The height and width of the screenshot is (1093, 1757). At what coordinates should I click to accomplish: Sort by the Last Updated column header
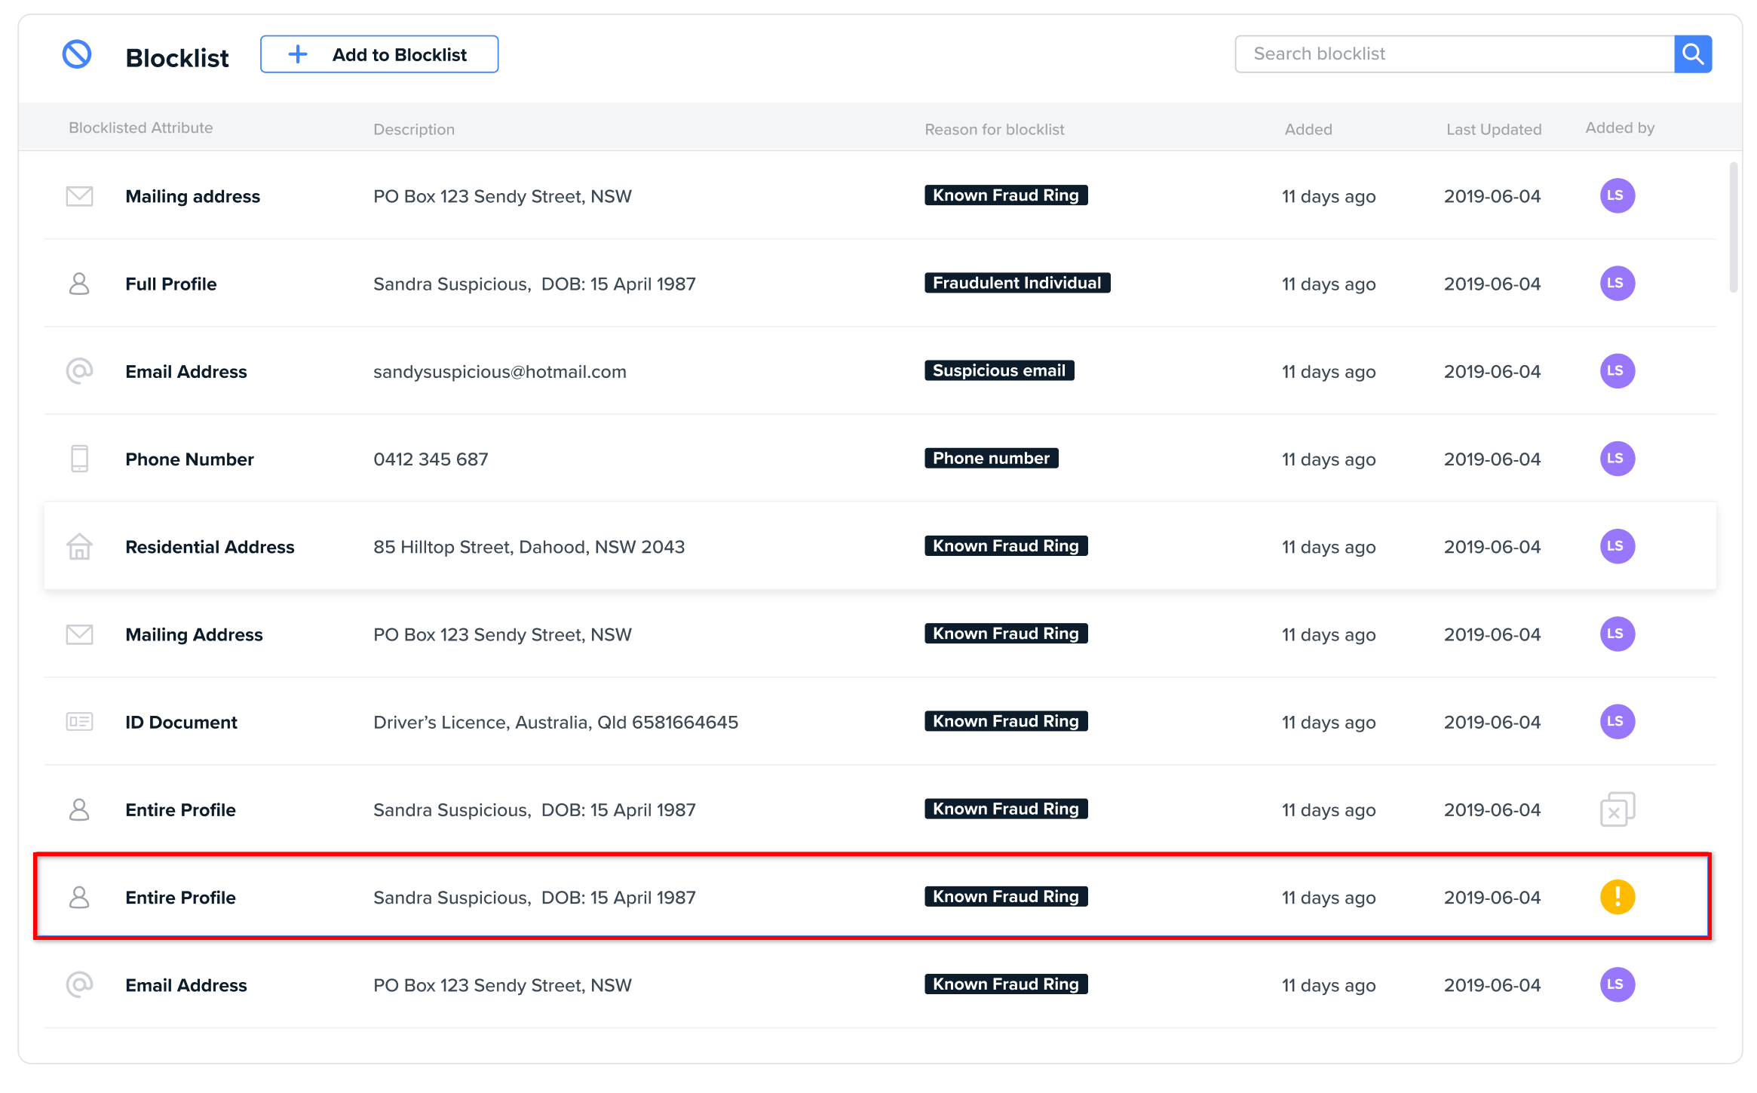(x=1493, y=129)
